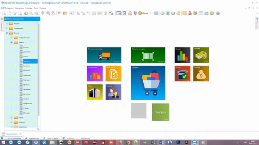Expand the folder node above Деньги
The image size is (259, 145).
pyautogui.click(x=11, y=37)
